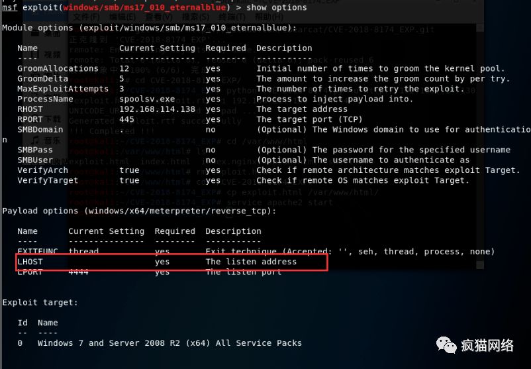Click the exploit target Id value 0
Image resolution: width=531 pixels, height=369 pixels.
click(x=20, y=343)
